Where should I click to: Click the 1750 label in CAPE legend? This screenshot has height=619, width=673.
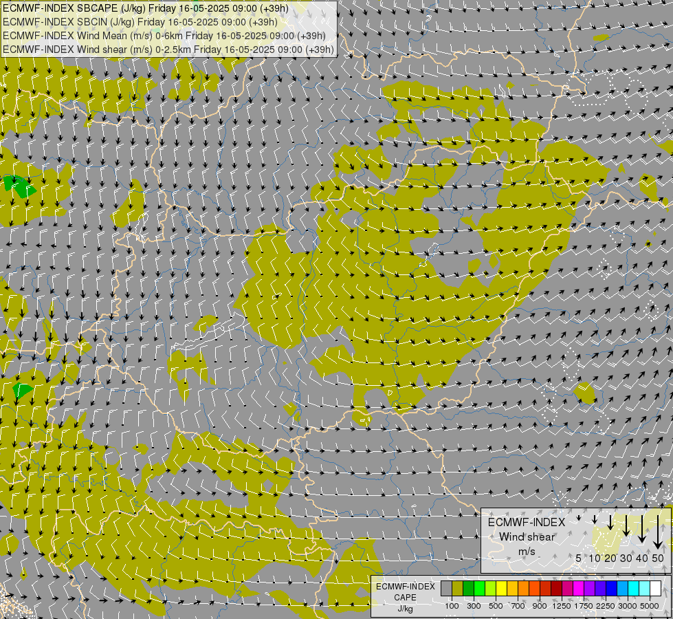[x=584, y=606]
